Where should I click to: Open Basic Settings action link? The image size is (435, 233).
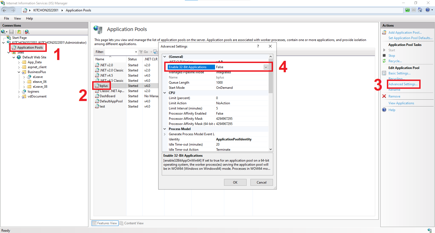pyautogui.click(x=399, y=73)
